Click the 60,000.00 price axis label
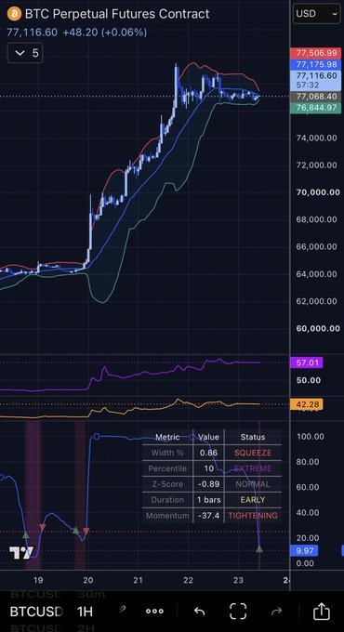 pyautogui.click(x=318, y=328)
